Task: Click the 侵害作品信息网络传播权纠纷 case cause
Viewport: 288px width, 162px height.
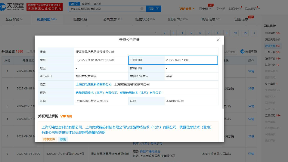Action: [95, 52]
